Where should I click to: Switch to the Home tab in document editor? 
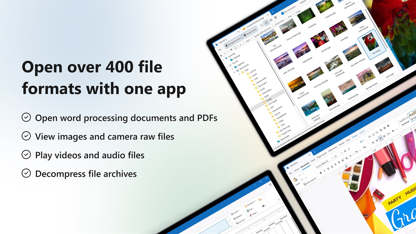coord(296,170)
